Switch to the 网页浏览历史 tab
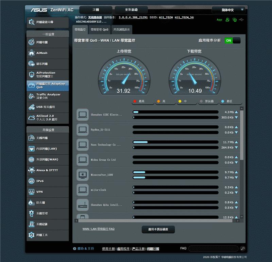272x262 pixels. [122, 30]
